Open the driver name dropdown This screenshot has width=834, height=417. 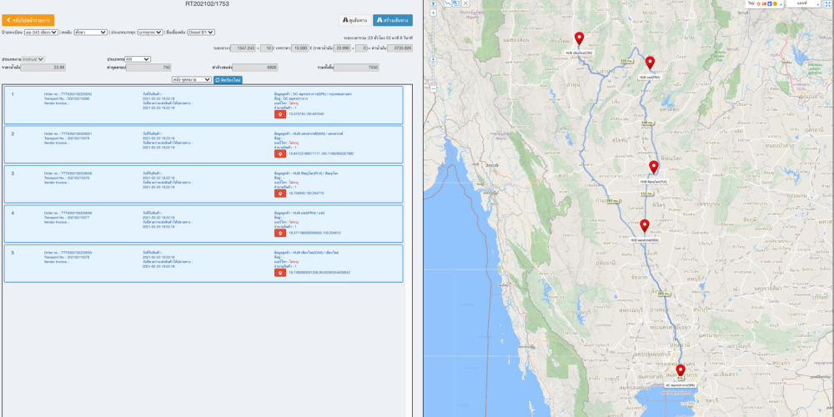90,33
